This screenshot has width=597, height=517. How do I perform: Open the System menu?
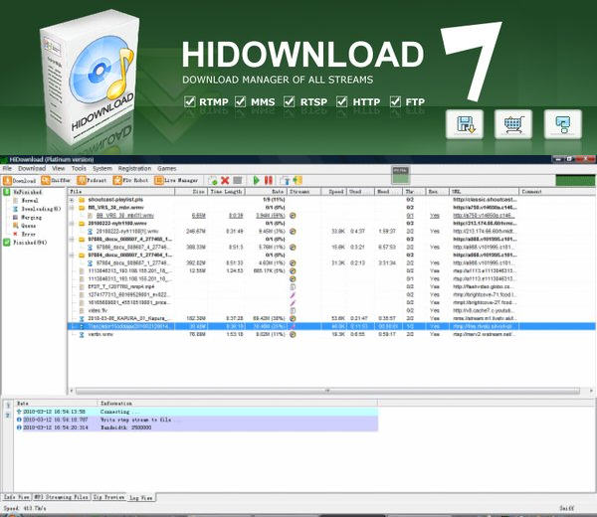pyautogui.click(x=102, y=168)
